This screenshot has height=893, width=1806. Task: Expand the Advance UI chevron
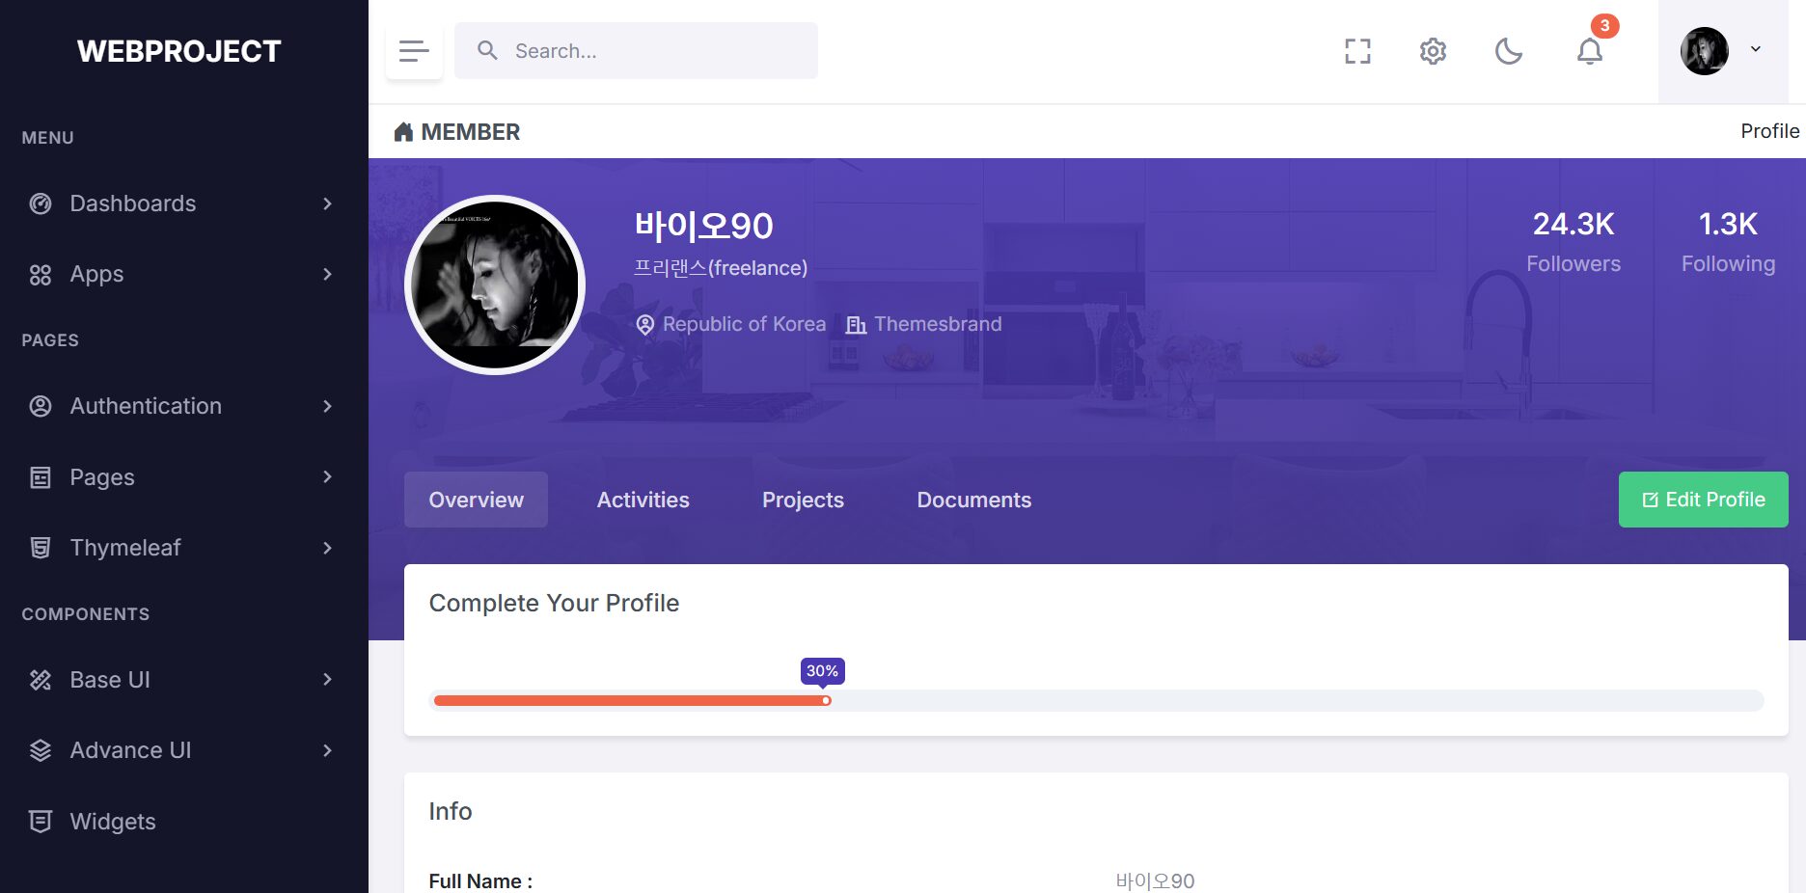point(328,750)
